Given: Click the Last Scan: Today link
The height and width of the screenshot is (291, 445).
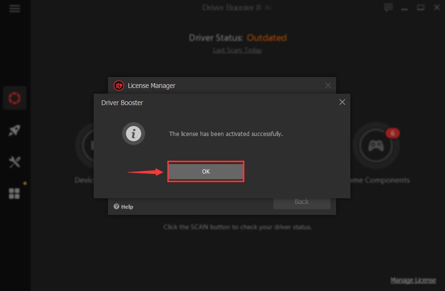Looking at the screenshot, I should [x=237, y=50].
